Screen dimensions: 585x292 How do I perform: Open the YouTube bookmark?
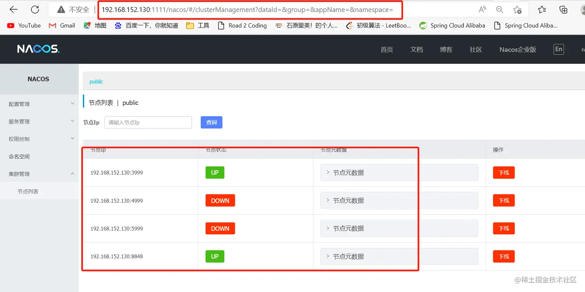tap(24, 26)
